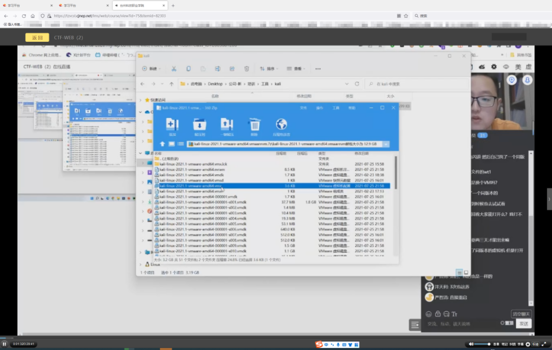
Task: Toggle the playlist panel button beside chat
Action: pyautogui.click(x=415, y=324)
